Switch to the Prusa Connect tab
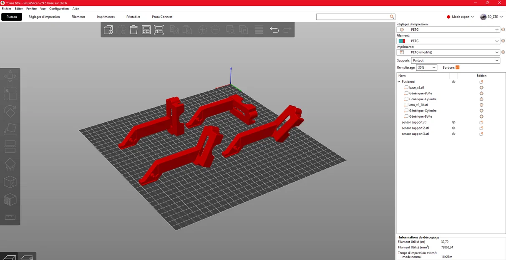 pos(162,17)
